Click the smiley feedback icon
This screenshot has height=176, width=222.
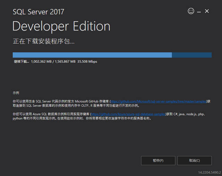[191, 11]
